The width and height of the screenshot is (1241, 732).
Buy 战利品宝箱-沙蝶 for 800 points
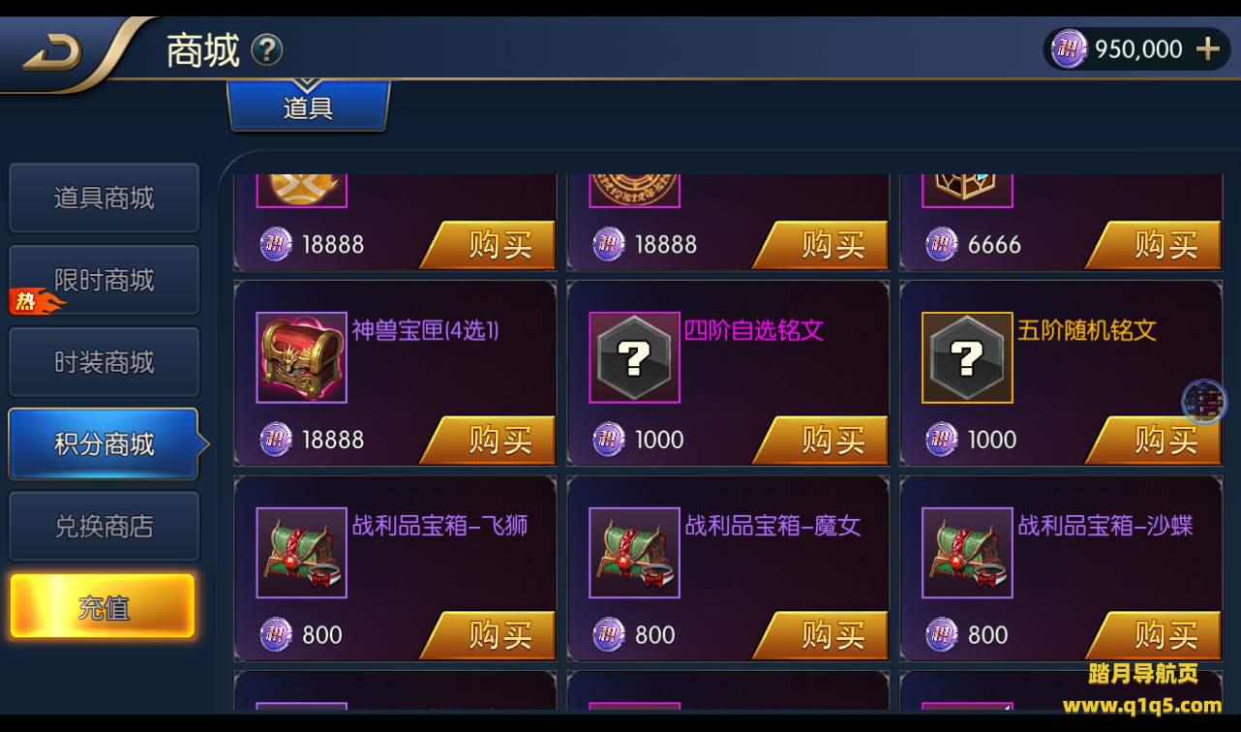coord(1154,636)
